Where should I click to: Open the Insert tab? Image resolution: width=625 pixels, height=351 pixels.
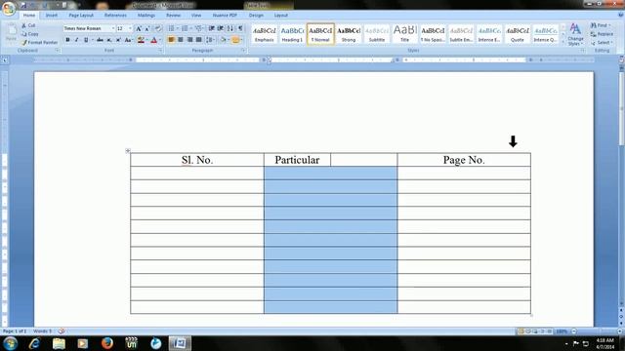pyautogui.click(x=52, y=16)
